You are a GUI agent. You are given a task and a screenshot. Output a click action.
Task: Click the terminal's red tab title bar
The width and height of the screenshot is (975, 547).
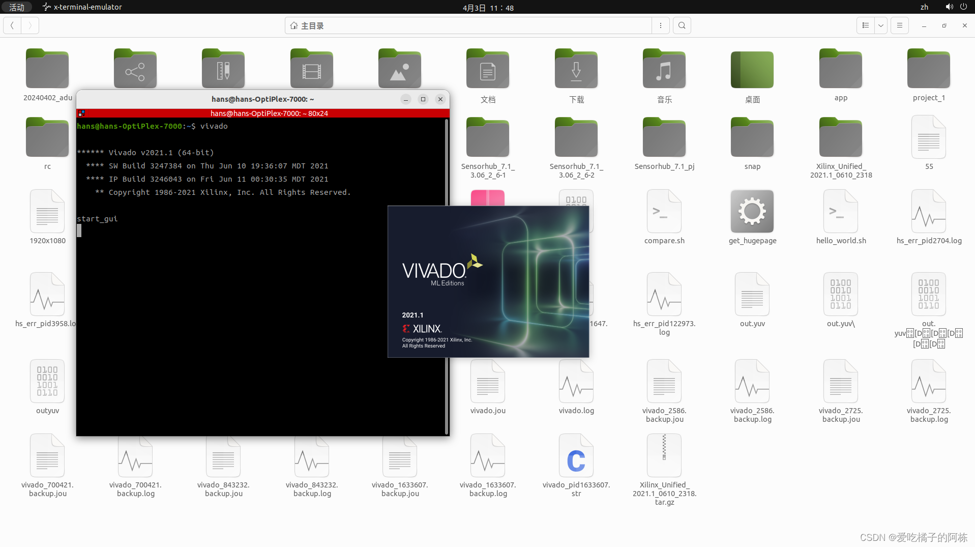(x=263, y=113)
